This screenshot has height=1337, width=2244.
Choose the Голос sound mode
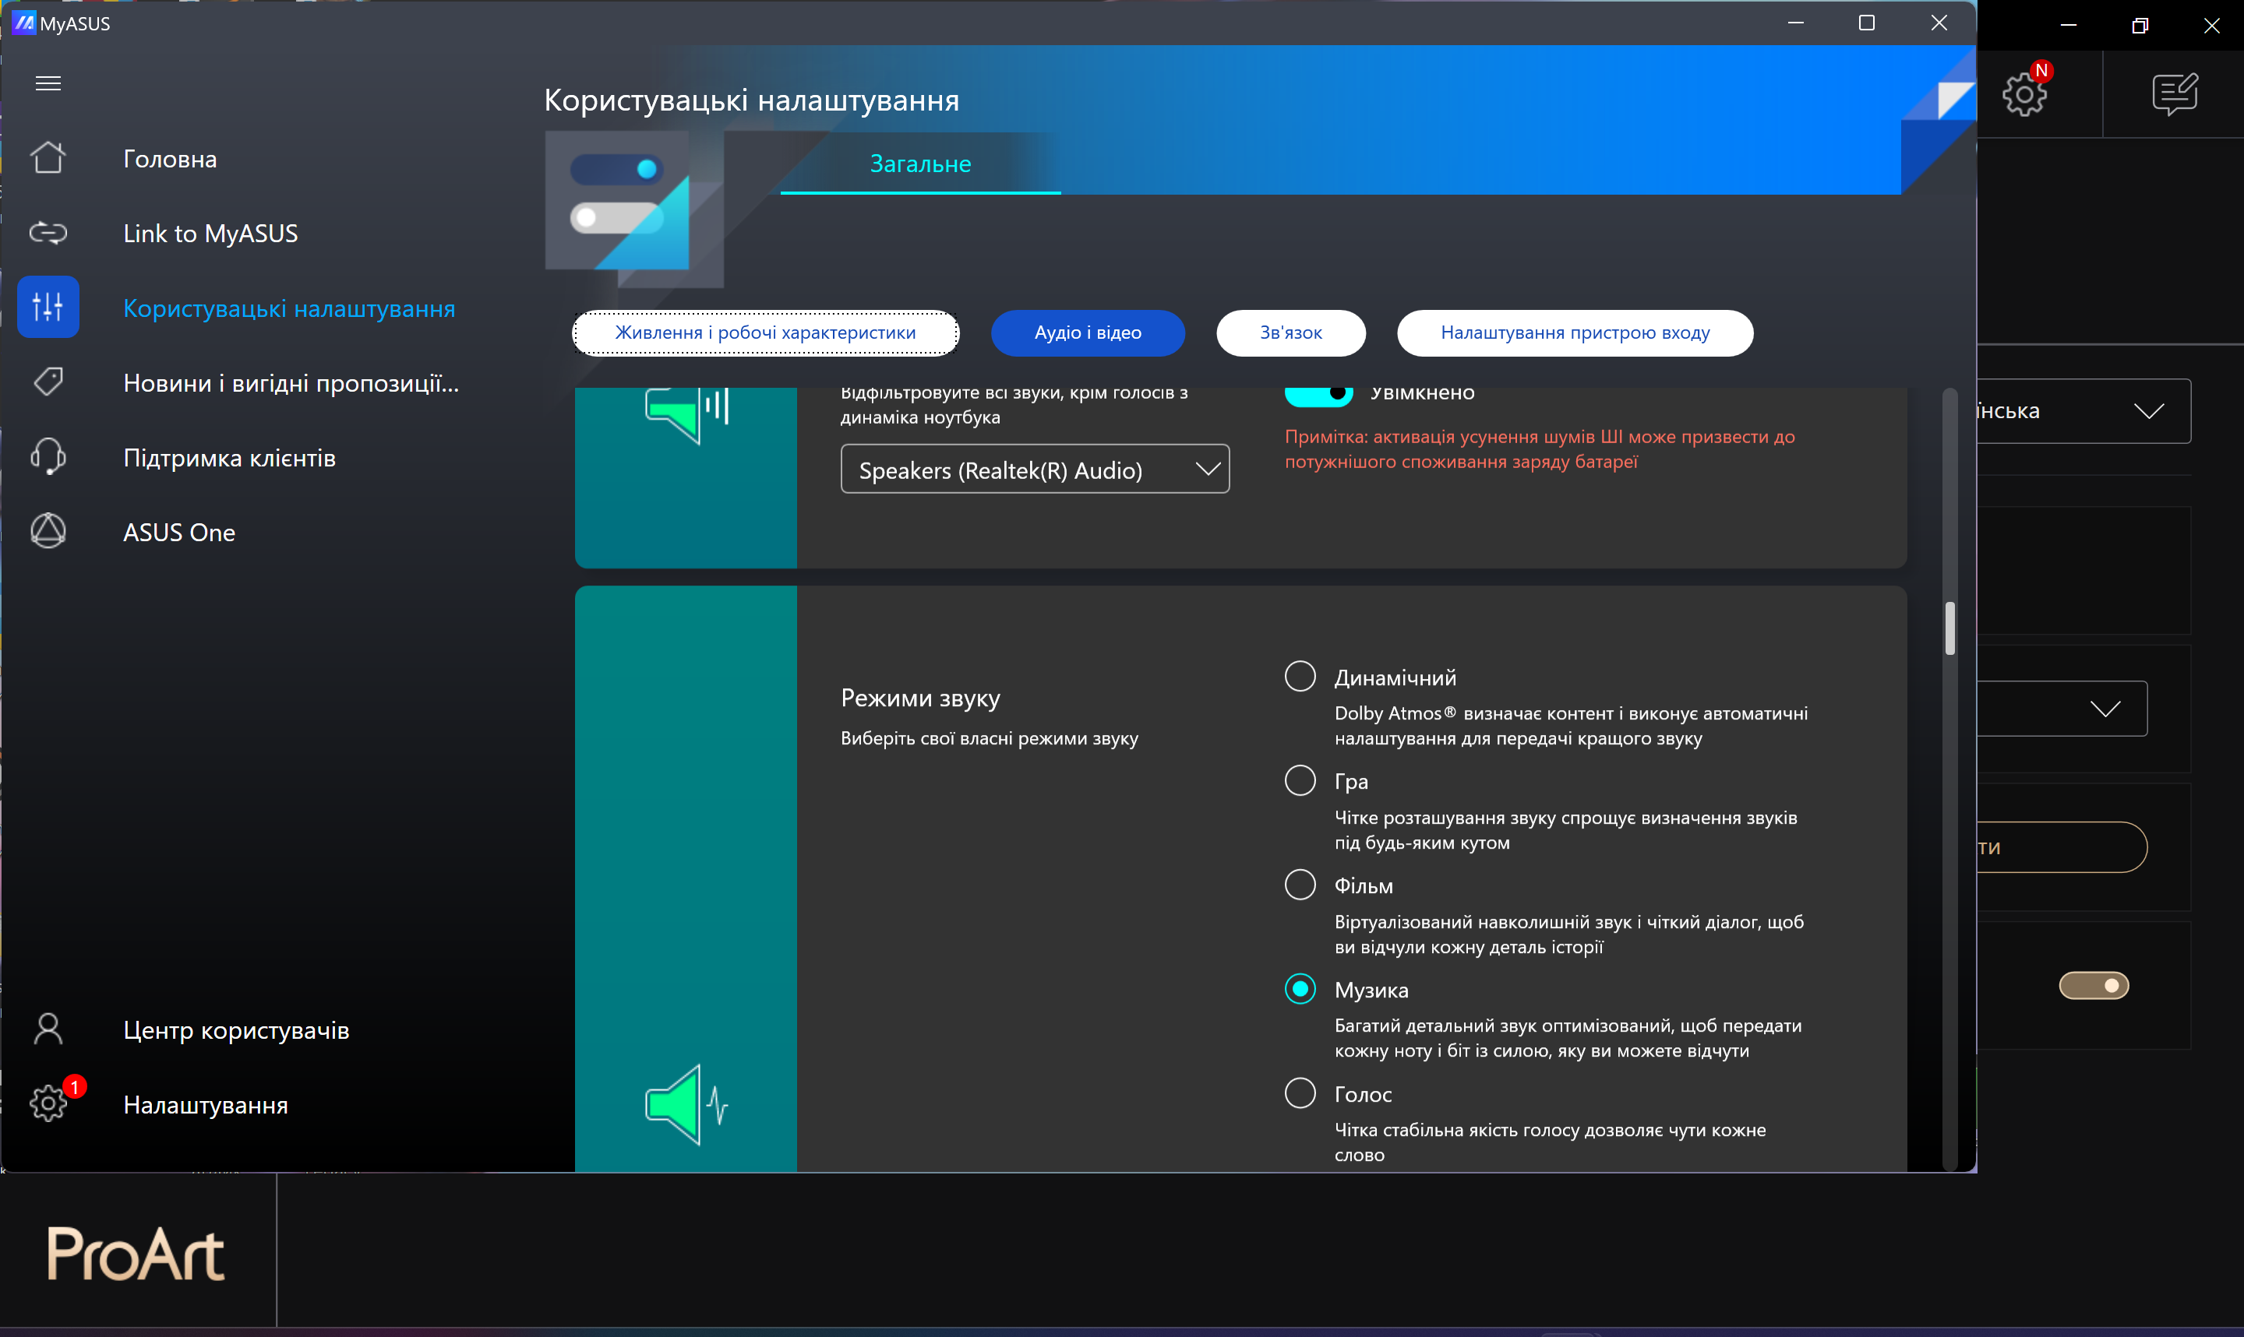pos(1300,1092)
